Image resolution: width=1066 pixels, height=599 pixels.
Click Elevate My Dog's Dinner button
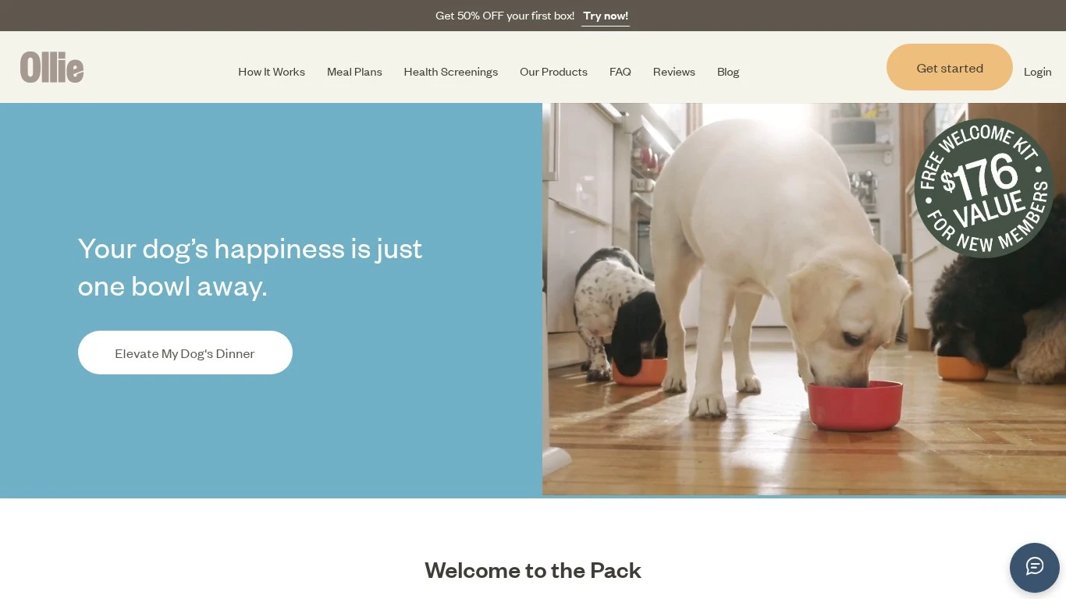(x=185, y=353)
